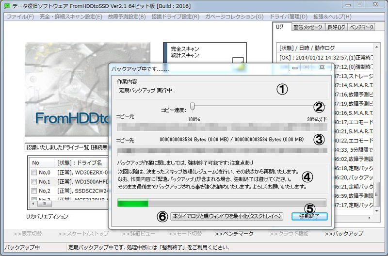Screen dimensions: 388x256
Task: Click the コピー速度 slider thumb
Action: pyautogui.click(x=192, y=107)
